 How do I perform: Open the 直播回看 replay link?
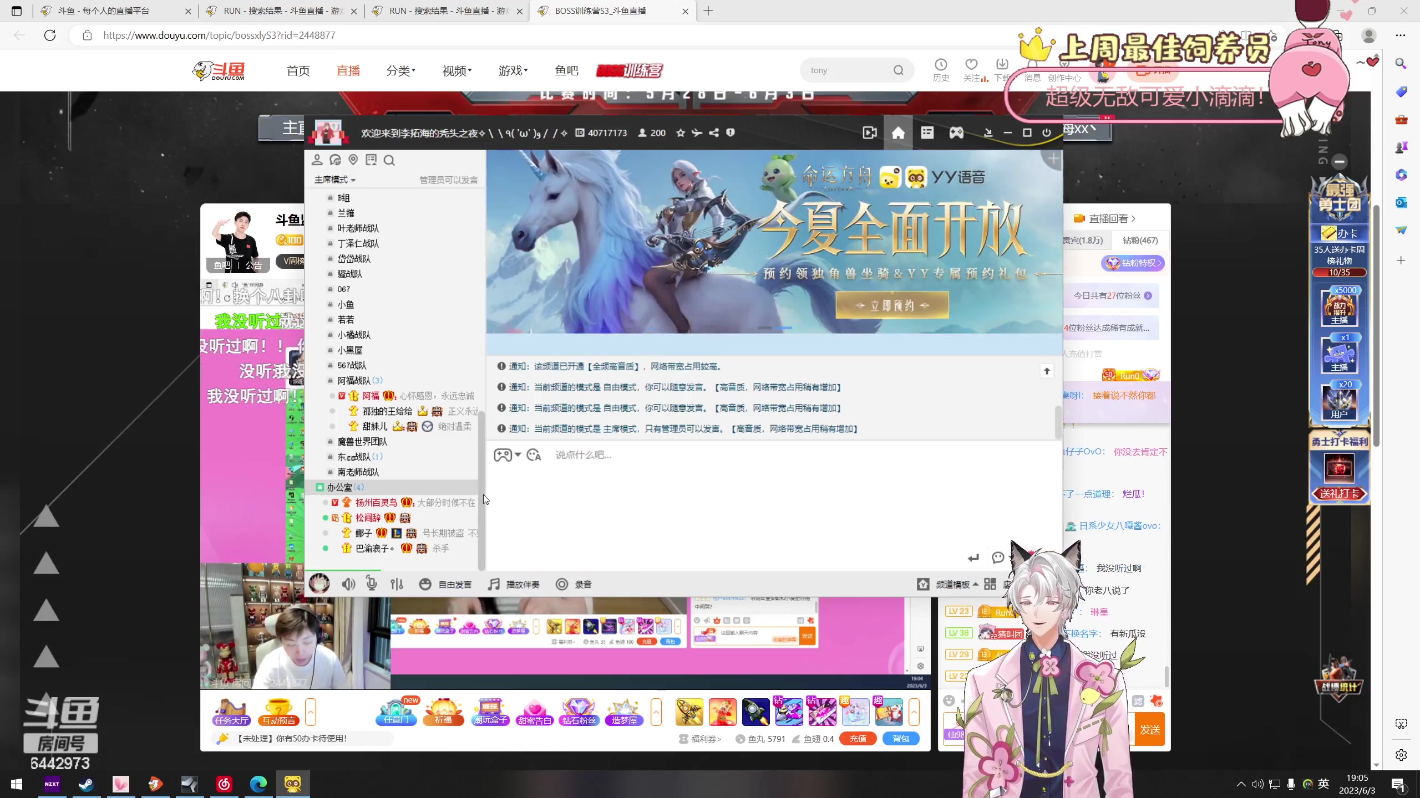(x=1104, y=219)
